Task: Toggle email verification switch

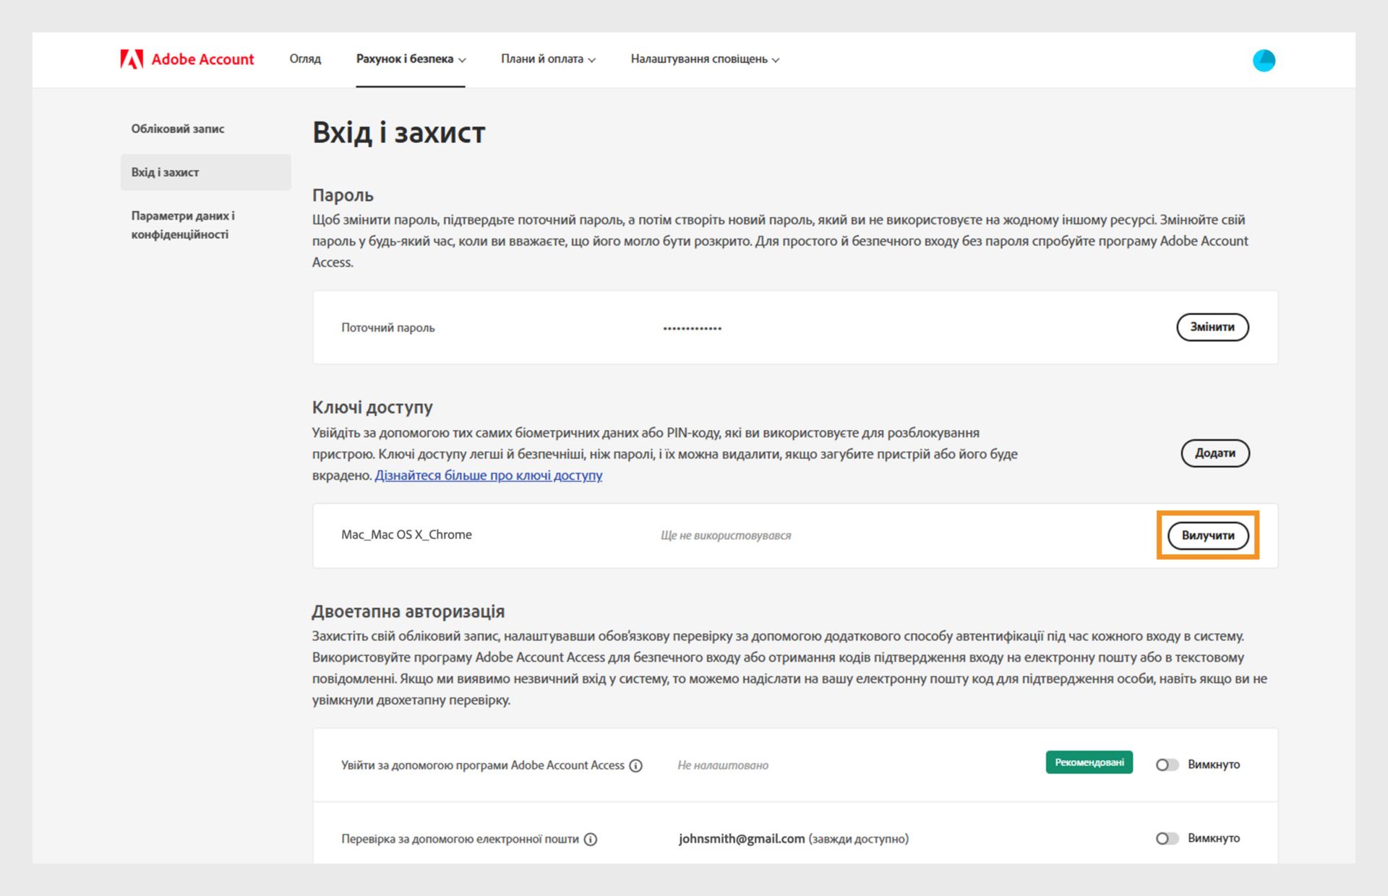Action: (x=1166, y=838)
